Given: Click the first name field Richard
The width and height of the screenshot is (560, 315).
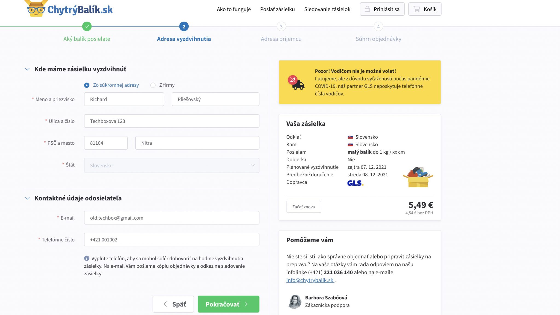Looking at the screenshot, I should [124, 99].
